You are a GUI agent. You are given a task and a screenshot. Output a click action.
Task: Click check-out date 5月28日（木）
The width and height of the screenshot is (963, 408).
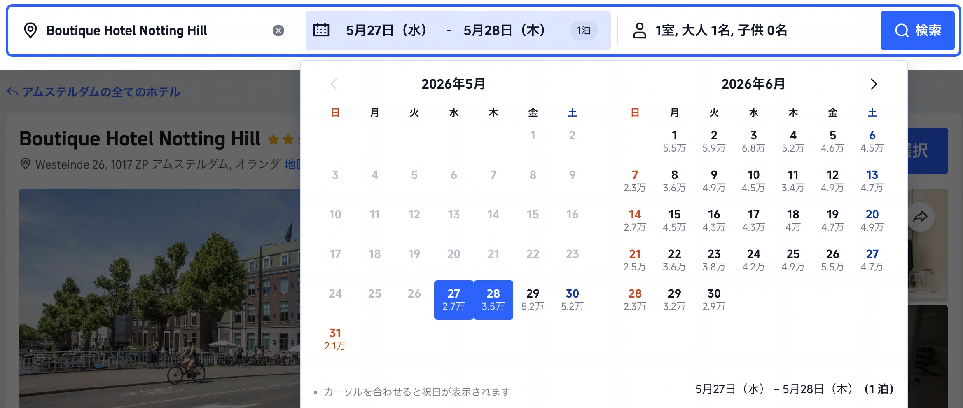click(x=505, y=30)
